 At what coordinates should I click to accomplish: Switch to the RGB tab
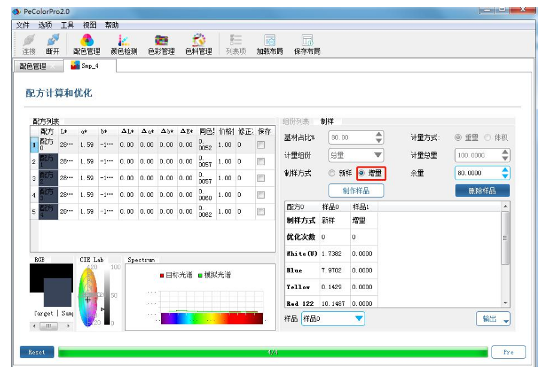point(40,260)
